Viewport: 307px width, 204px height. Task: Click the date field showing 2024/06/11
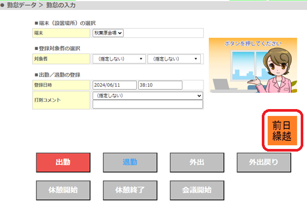coord(115,85)
